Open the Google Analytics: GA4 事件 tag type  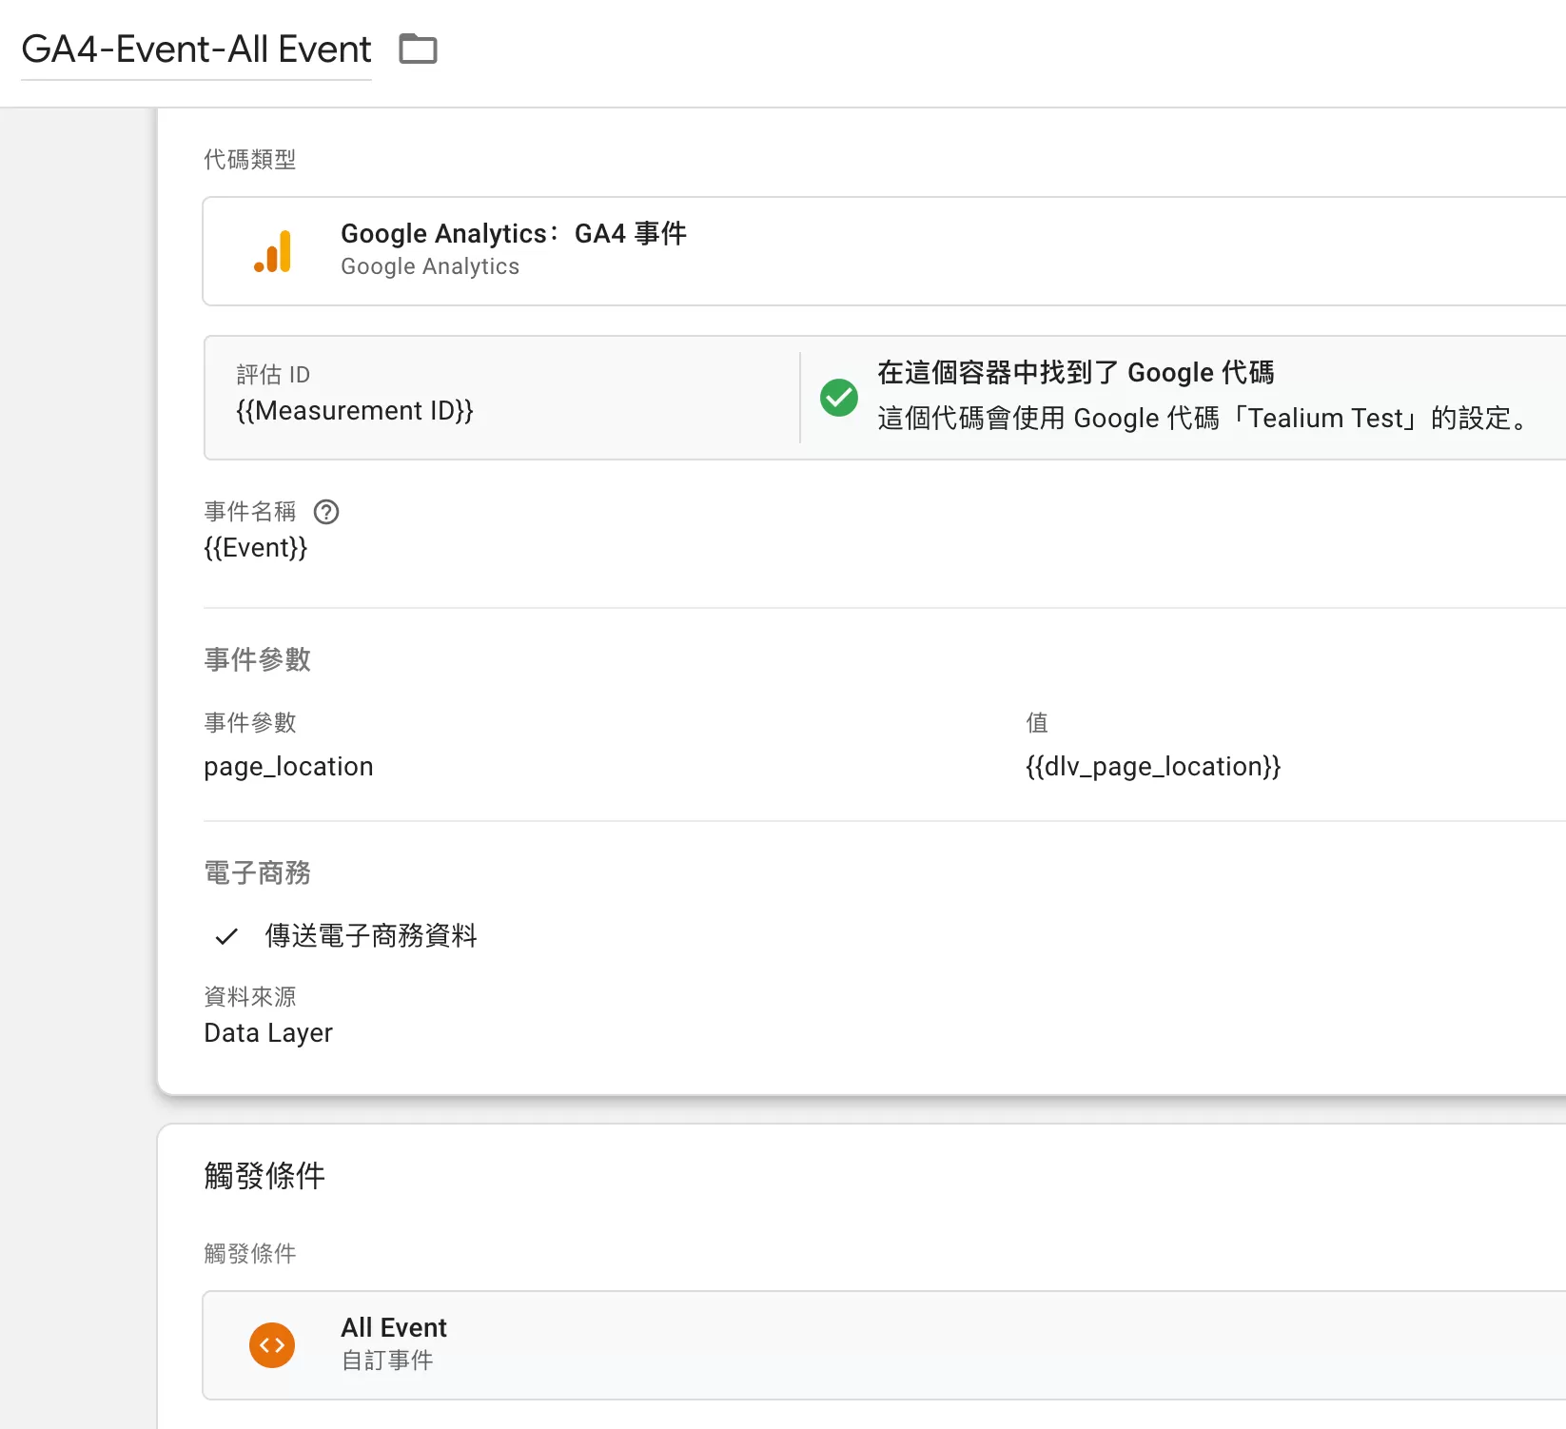[885, 251]
